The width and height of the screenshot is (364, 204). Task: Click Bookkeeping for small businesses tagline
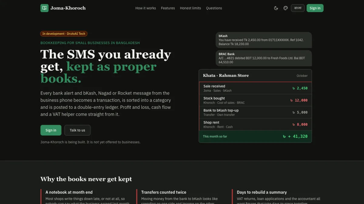click(90, 43)
